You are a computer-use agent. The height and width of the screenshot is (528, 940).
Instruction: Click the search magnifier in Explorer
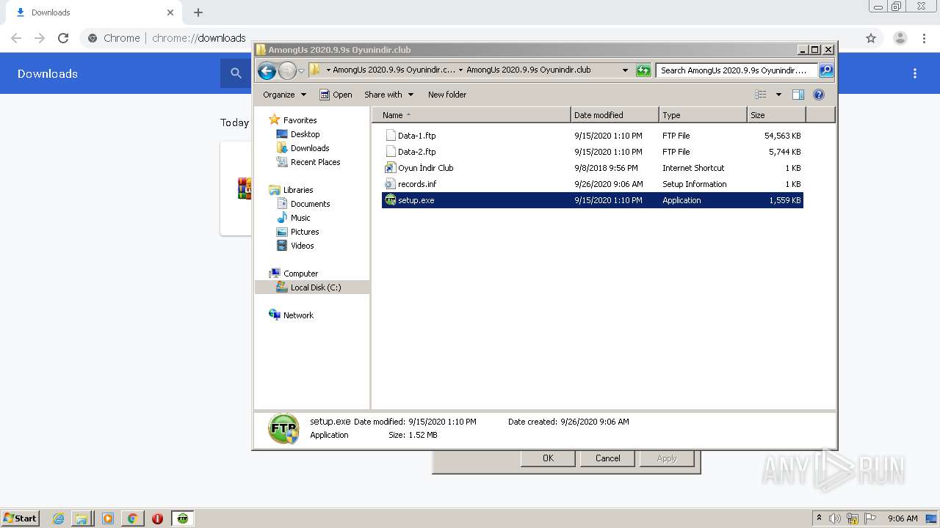826,70
